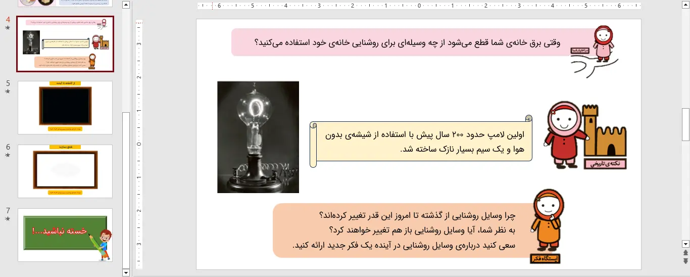Click the animation star under slide 6
The width and height of the screenshot is (690, 277).
click(8, 155)
